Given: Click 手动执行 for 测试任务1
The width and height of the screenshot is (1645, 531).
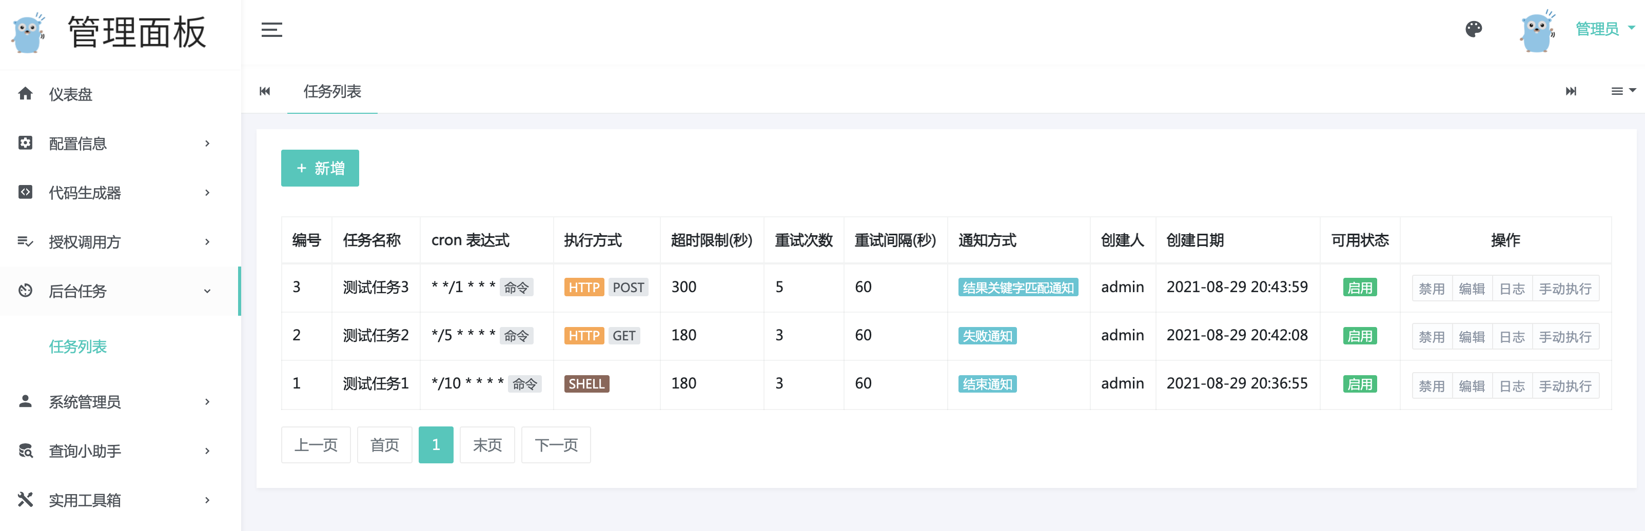Looking at the screenshot, I should [x=1565, y=385].
